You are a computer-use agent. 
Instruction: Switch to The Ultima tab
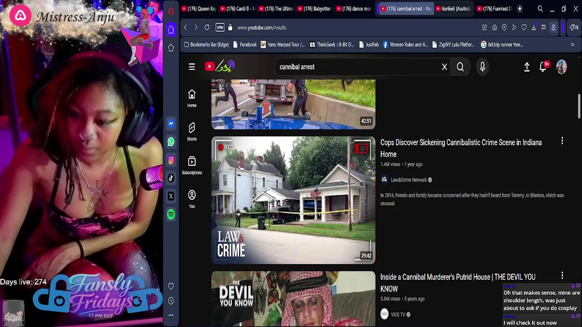[x=276, y=9]
